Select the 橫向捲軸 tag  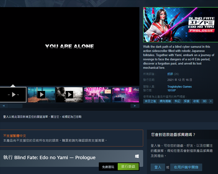[165, 101]
